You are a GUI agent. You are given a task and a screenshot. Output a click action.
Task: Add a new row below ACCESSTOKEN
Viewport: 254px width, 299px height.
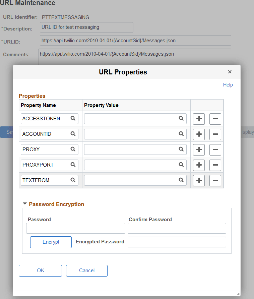[x=198, y=119]
